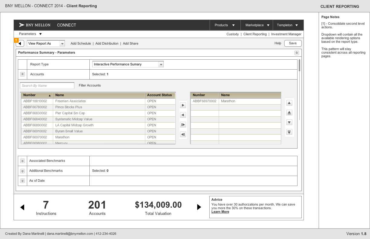This screenshot has width=370, height=239.
Task: Click the Search By Name field
Action: tap(47, 86)
